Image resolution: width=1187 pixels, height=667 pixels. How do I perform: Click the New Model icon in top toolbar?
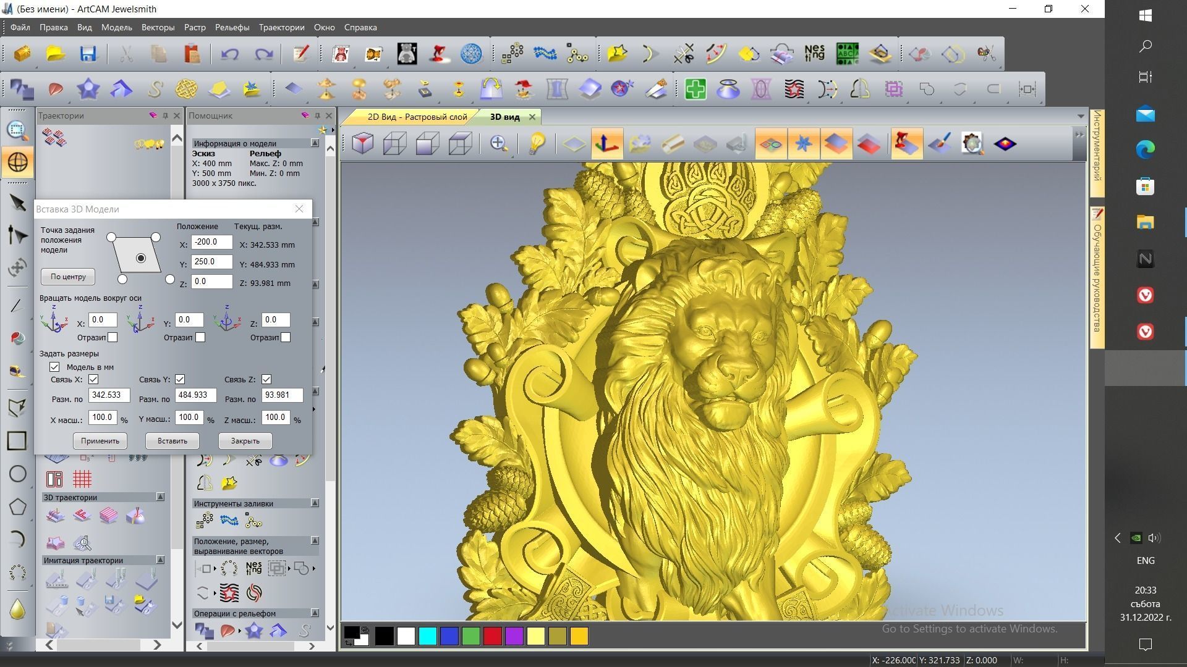coord(22,54)
